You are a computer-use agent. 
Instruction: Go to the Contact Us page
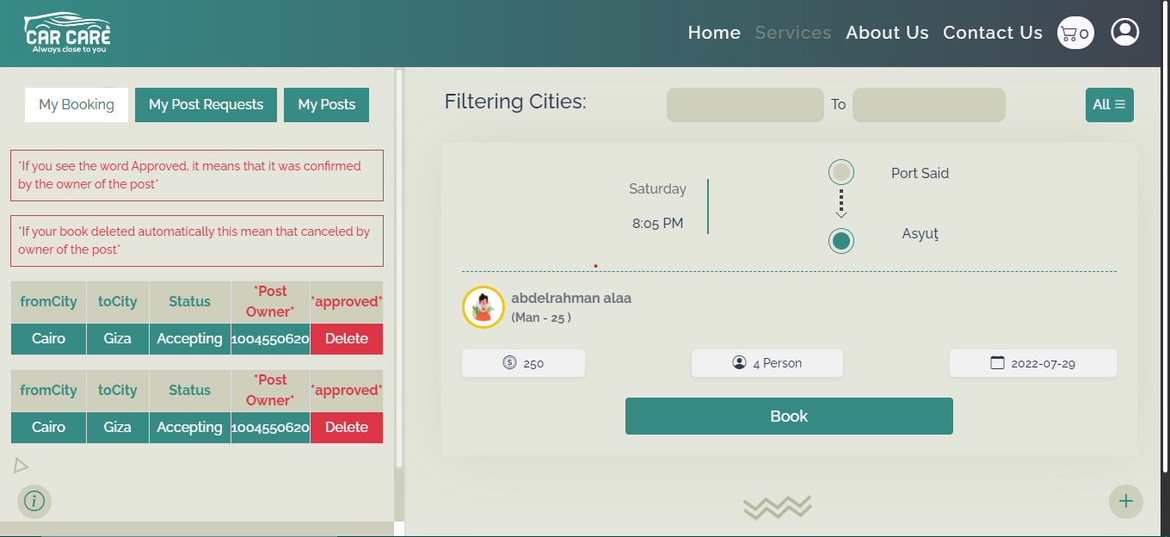[992, 33]
